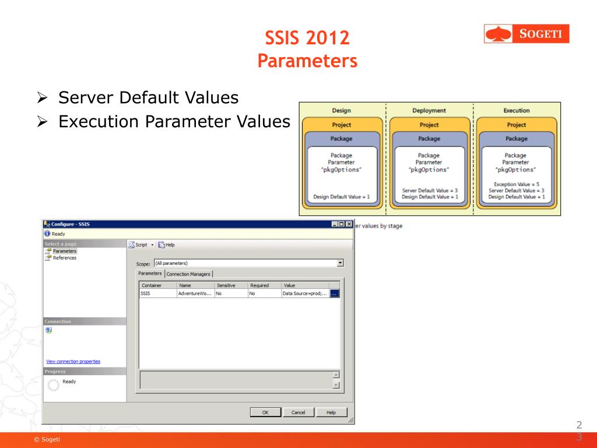The image size is (597, 448).
Task: Click the Sensitive column header
Action: pyautogui.click(x=231, y=285)
